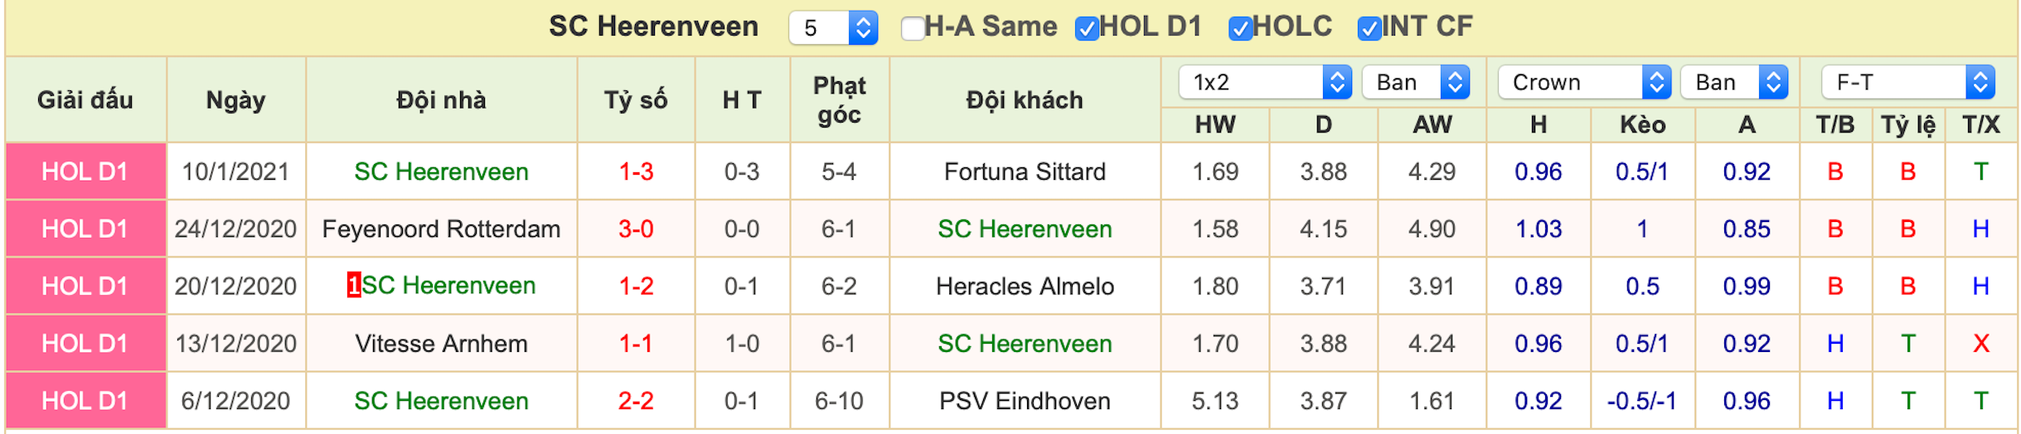
Task: Toggle the HOLC league checkbox
Action: coord(1239,28)
